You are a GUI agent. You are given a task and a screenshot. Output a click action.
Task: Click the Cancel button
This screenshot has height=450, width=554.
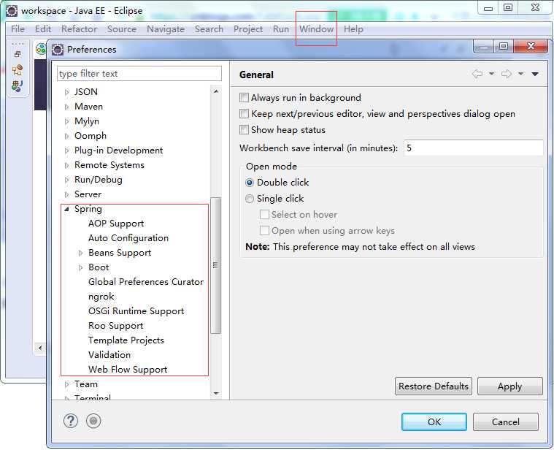pos(506,422)
